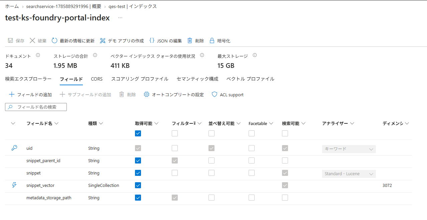Click the 並べ替え可能 column header chevron
This screenshot has width=427, height=220.
239,123
